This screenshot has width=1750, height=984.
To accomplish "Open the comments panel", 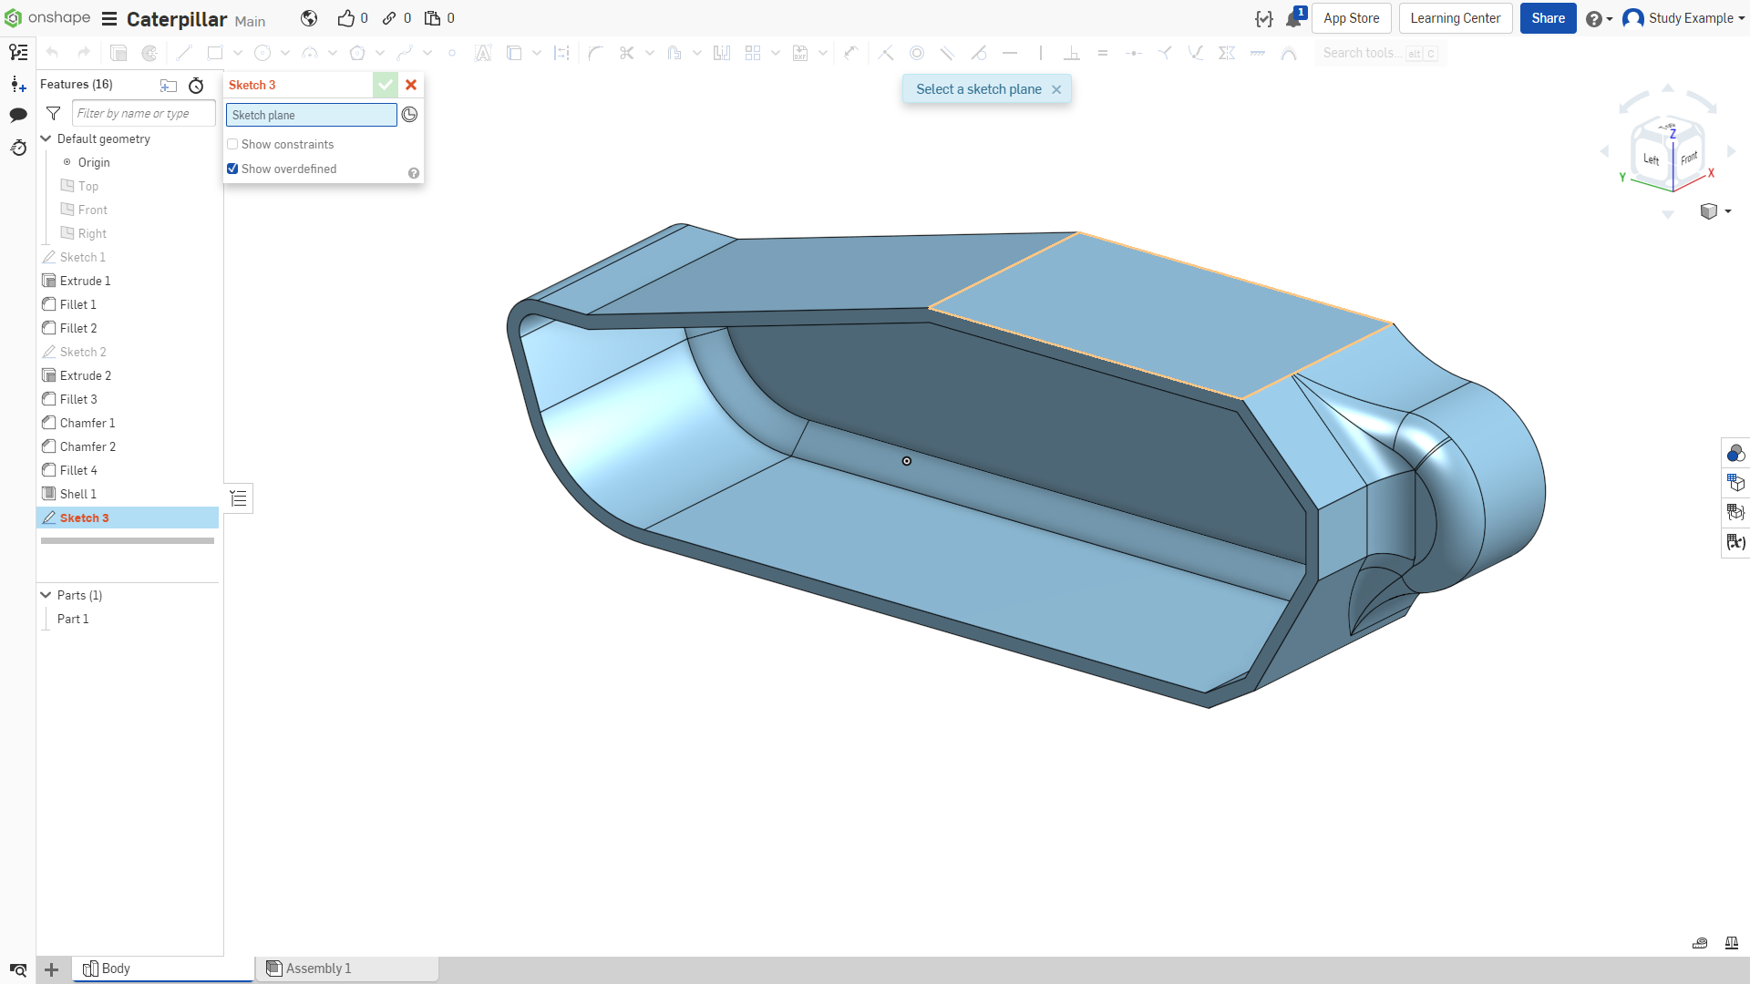I will tap(18, 115).
